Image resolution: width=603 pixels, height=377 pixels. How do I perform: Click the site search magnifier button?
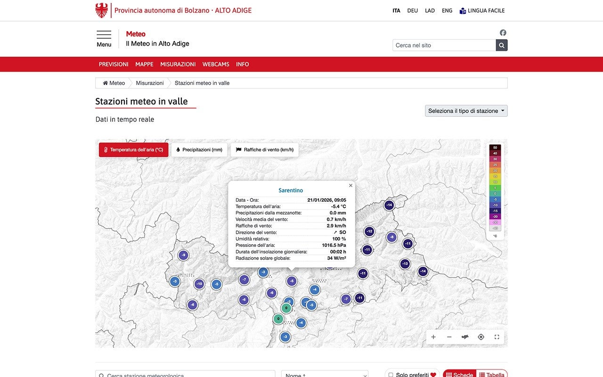point(502,45)
